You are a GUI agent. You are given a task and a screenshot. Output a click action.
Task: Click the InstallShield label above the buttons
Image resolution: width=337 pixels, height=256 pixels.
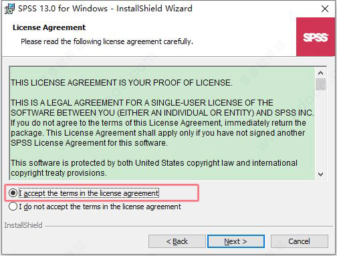23,225
